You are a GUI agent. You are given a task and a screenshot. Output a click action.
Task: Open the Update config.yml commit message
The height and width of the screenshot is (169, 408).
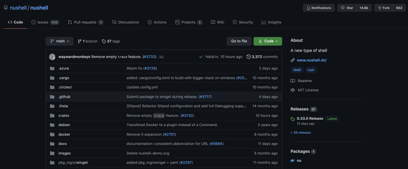pyautogui.click(x=142, y=87)
